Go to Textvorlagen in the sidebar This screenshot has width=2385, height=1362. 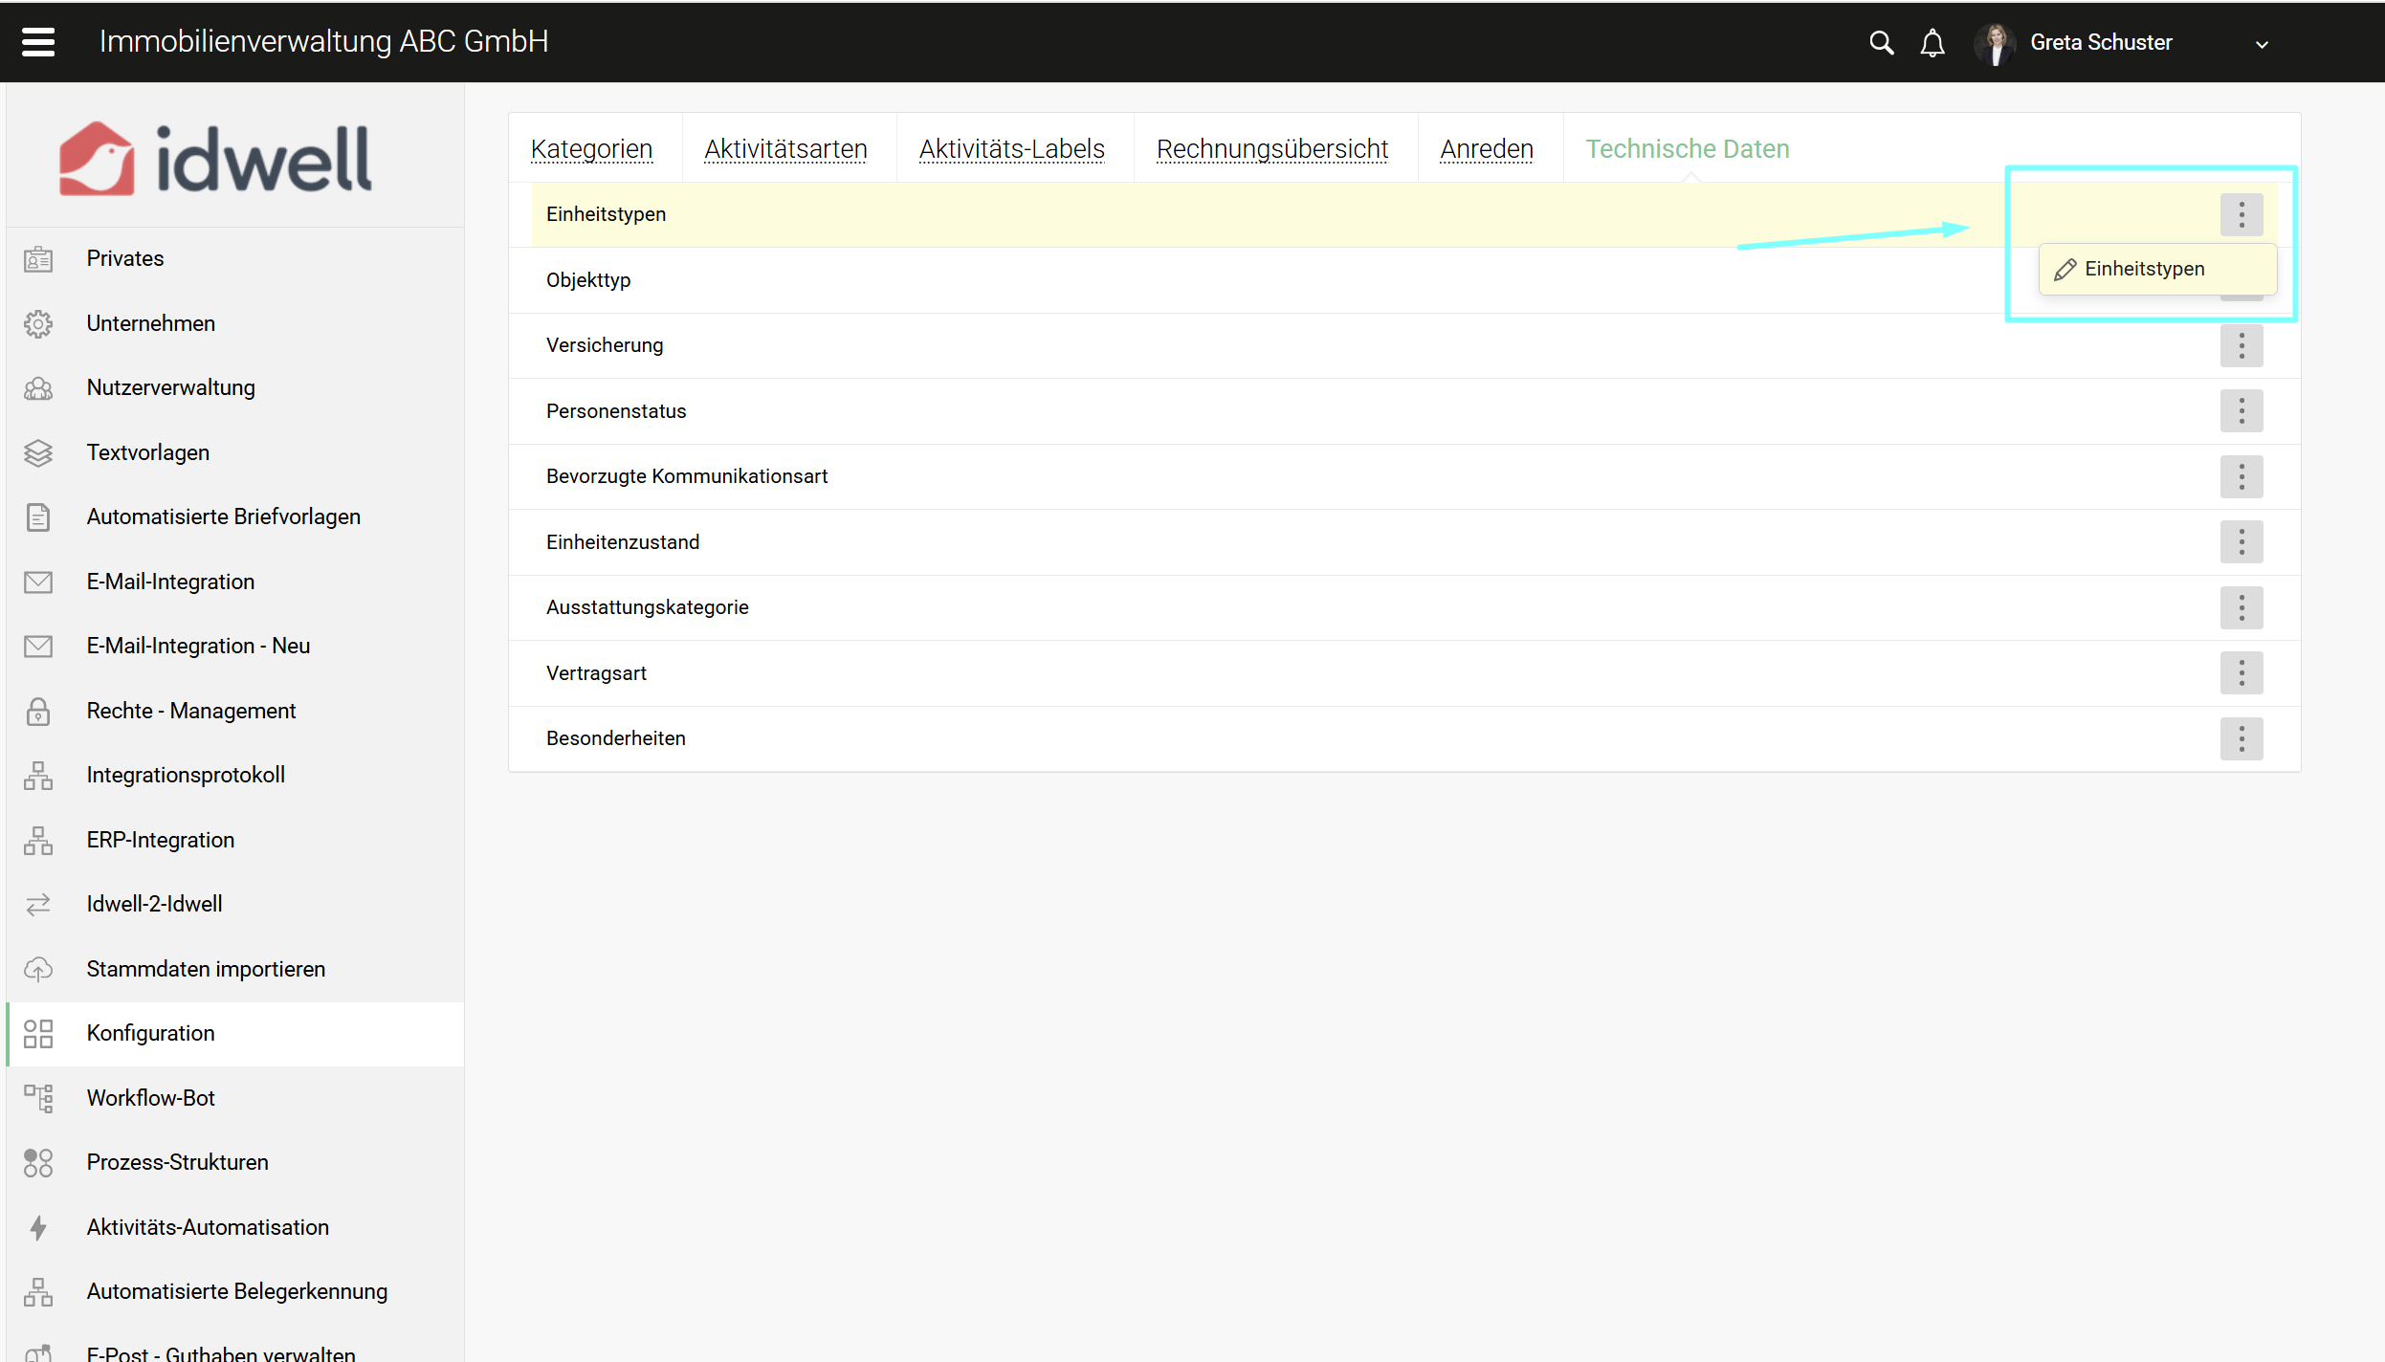click(x=147, y=452)
